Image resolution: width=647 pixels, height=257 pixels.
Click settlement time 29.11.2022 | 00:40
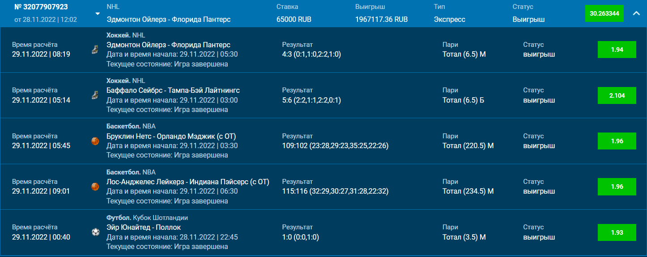41,237
